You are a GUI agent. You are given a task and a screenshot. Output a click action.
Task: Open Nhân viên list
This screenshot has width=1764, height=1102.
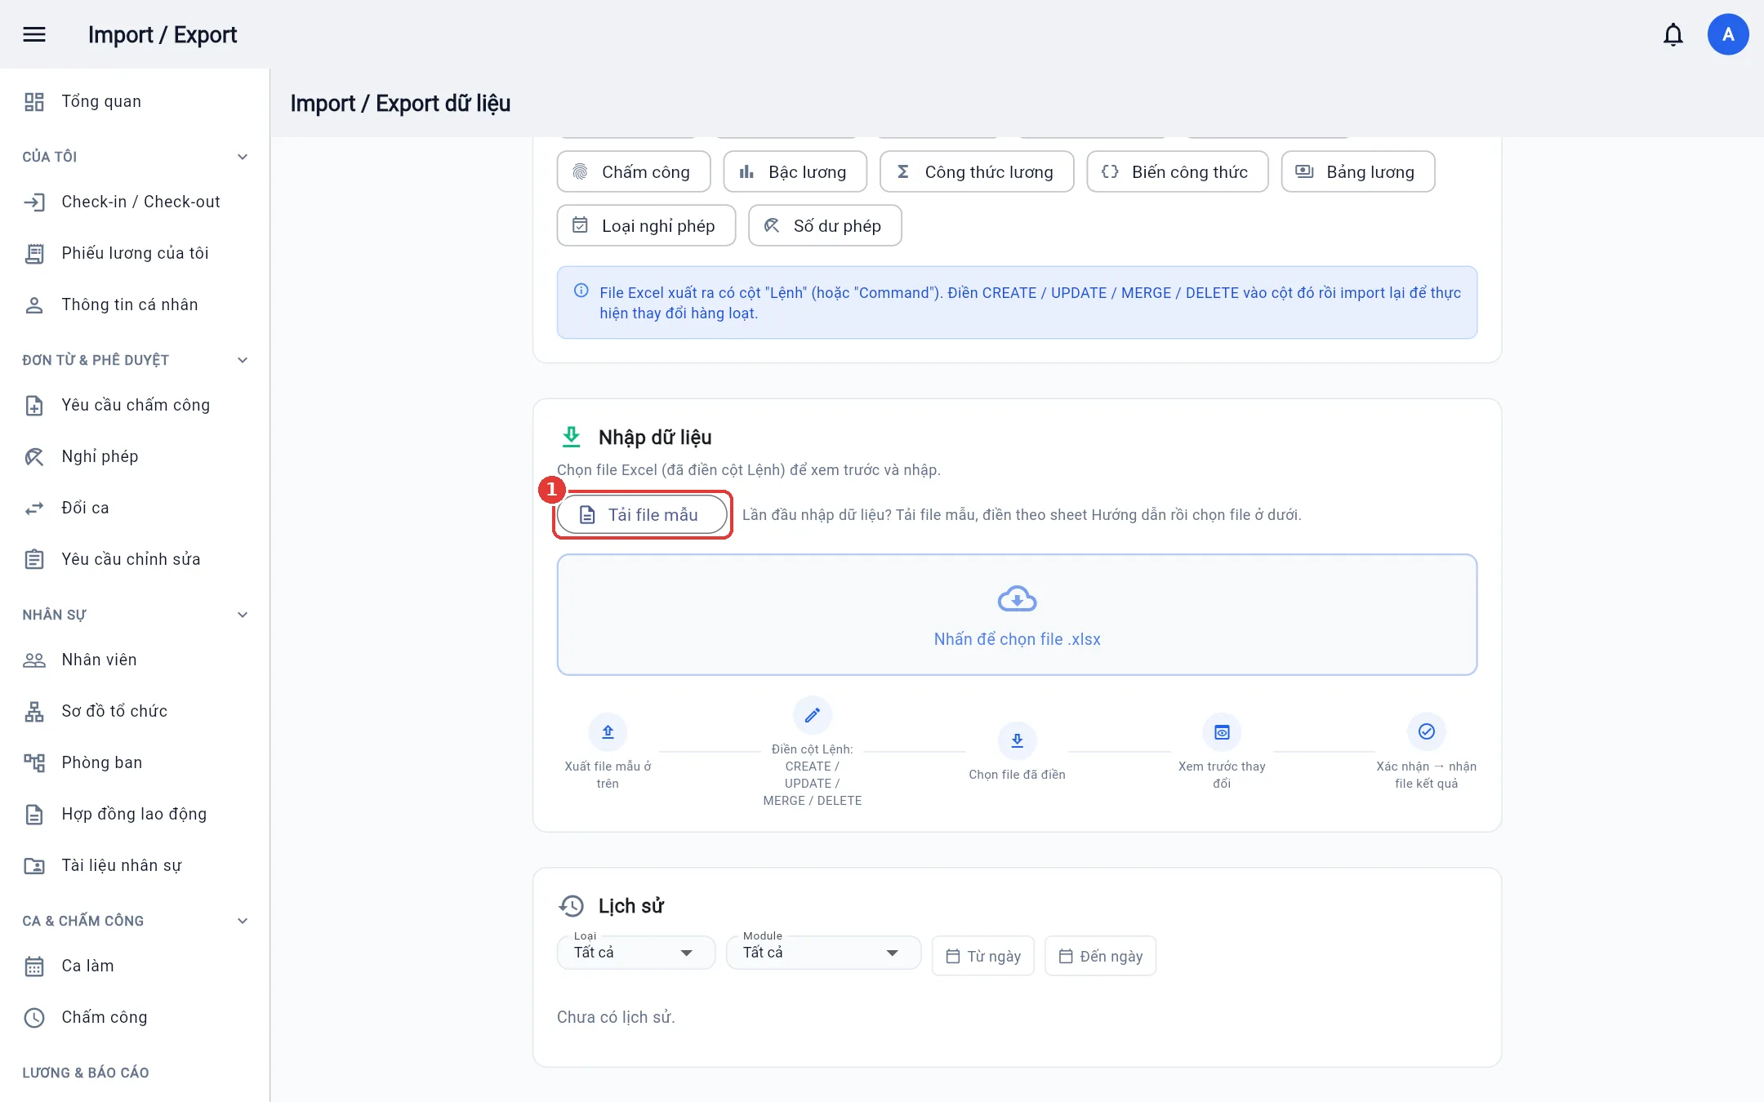[x=135, y=660]
